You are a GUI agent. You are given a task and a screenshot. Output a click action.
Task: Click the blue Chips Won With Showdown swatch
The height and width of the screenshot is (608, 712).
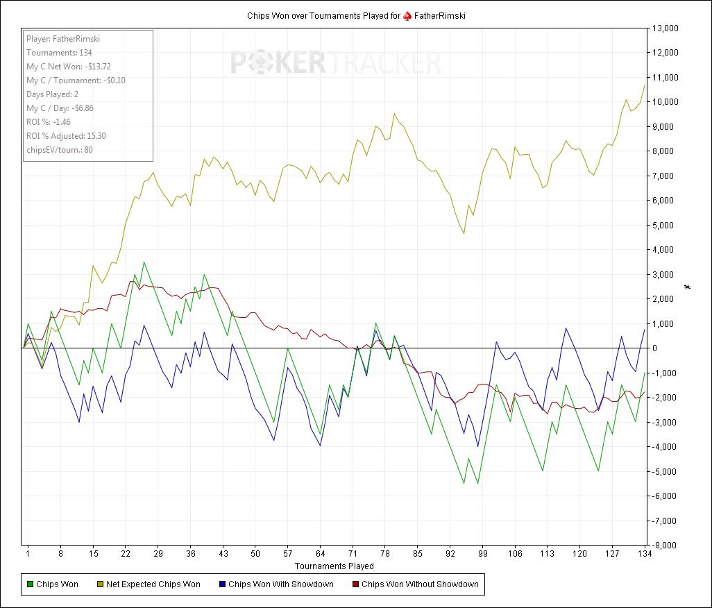point(221,584)
